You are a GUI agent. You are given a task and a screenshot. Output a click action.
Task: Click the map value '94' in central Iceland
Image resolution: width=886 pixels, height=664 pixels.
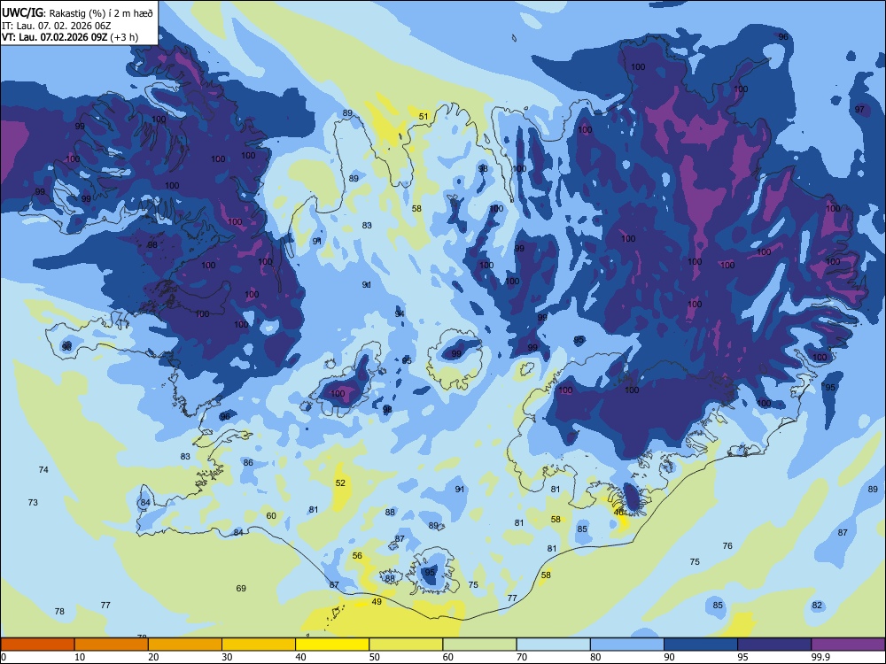(x=400, y=314)
